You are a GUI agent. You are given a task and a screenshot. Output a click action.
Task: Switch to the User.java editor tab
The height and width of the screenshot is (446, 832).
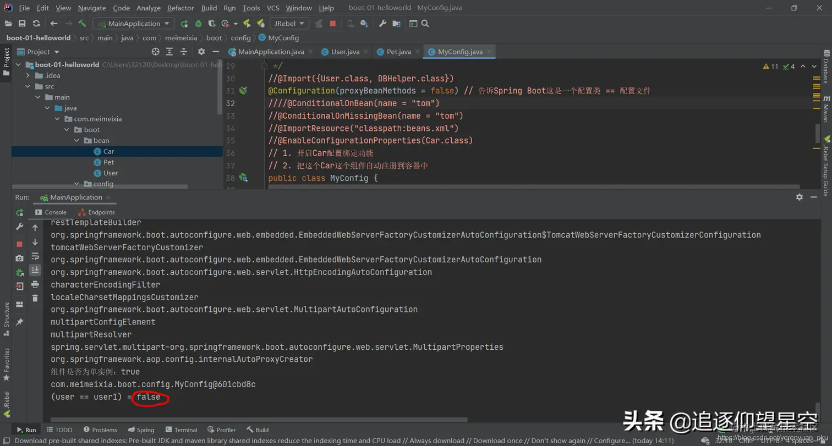click(x=345, y=52)
